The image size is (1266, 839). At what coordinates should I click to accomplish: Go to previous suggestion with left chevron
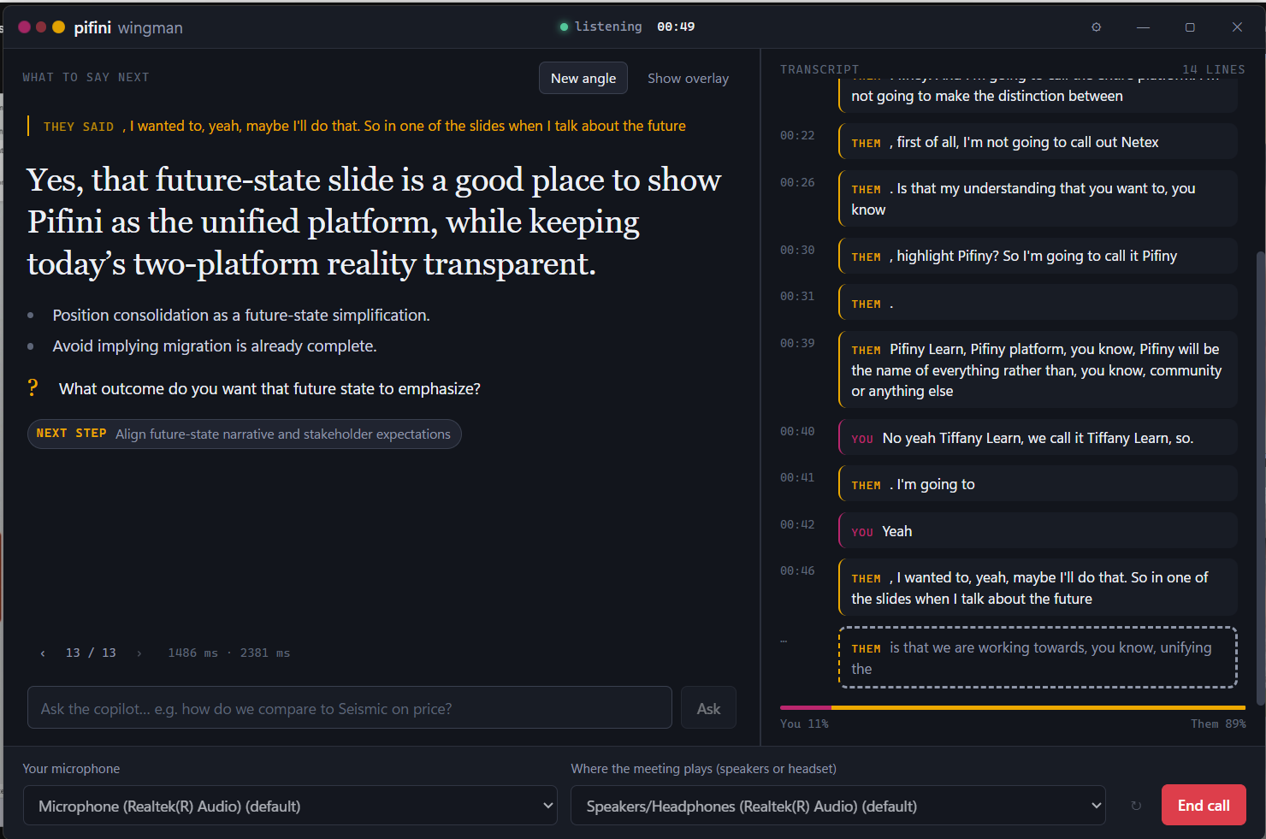pos(43,653)
